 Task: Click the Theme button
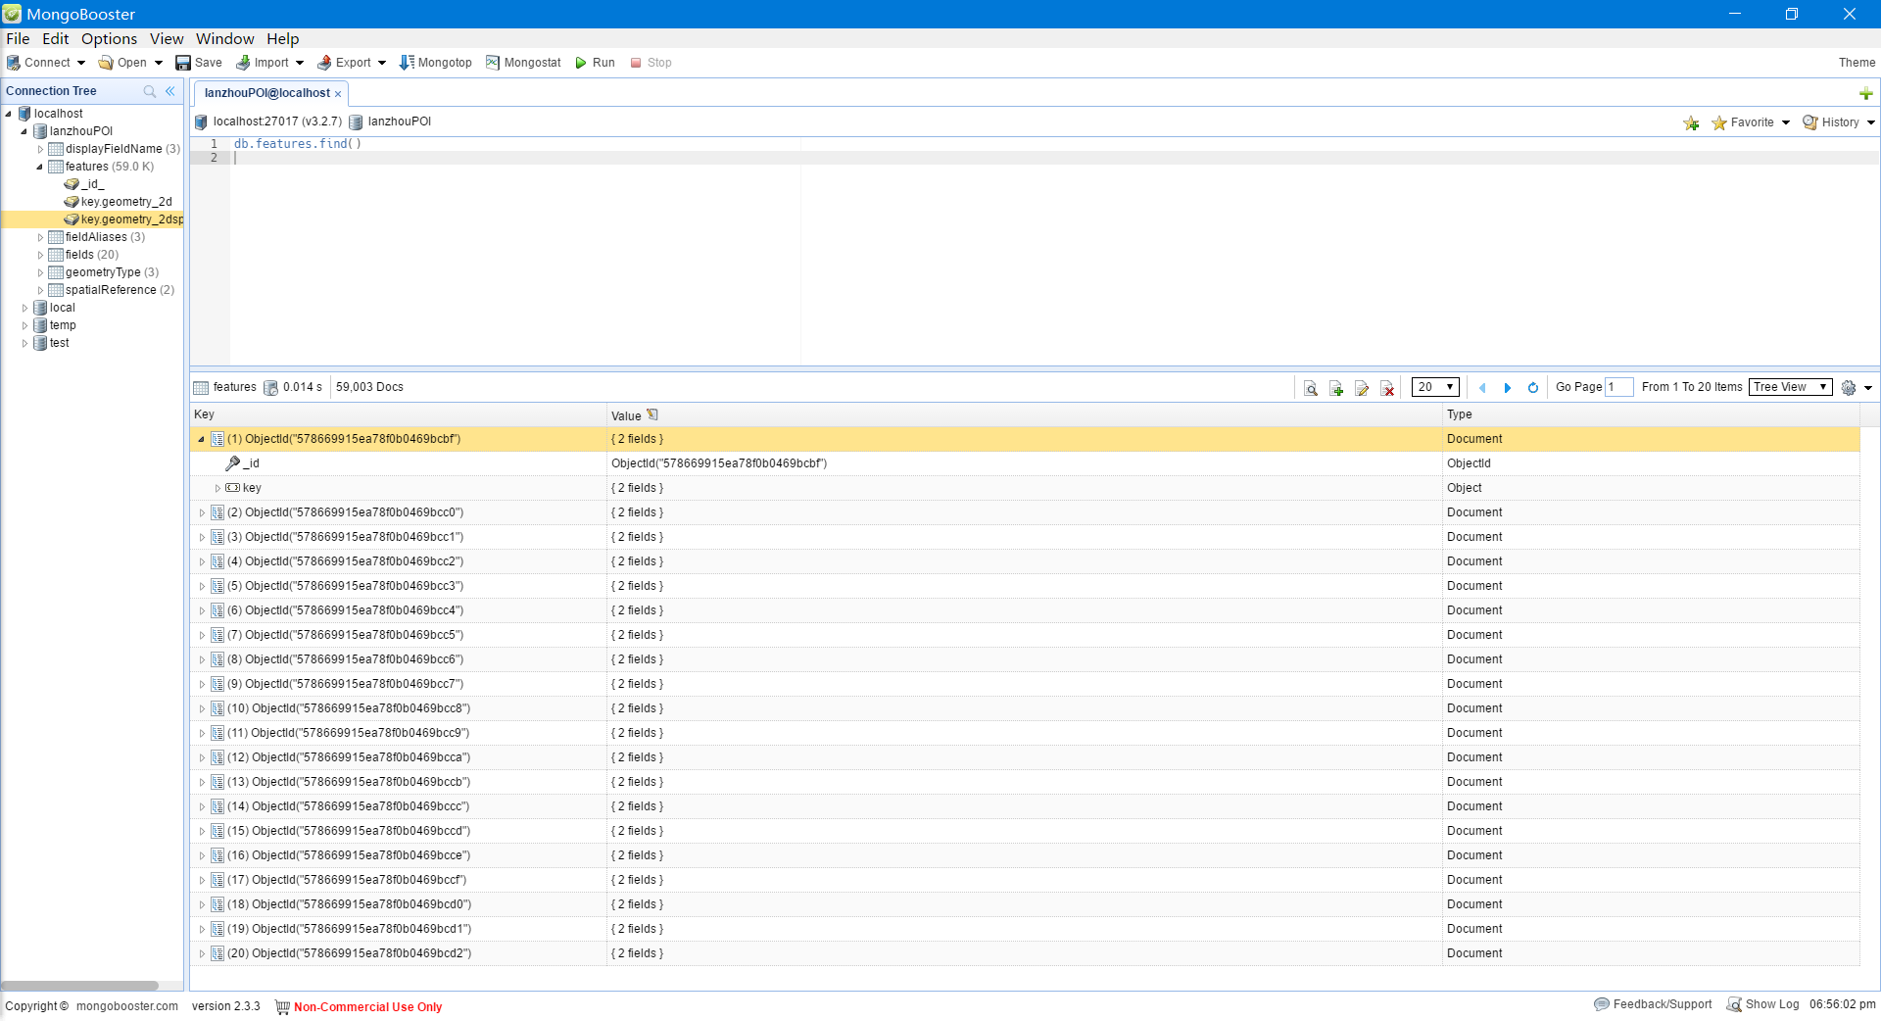[1857, 63]
